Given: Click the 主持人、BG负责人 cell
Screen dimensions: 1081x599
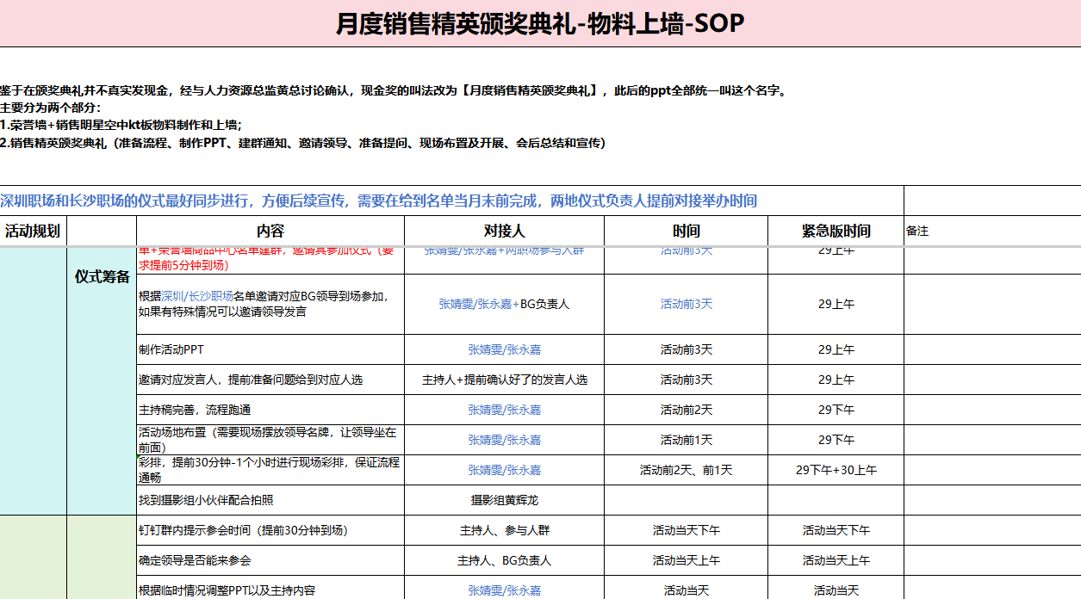Looking at the screenshot, I should click(504, 560).
